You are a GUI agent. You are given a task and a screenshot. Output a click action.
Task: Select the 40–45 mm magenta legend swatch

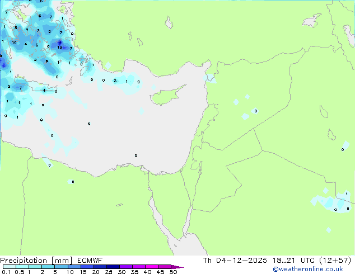152,267
